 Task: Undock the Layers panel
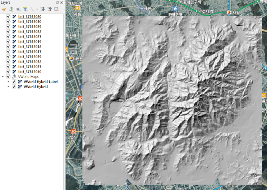58,3
